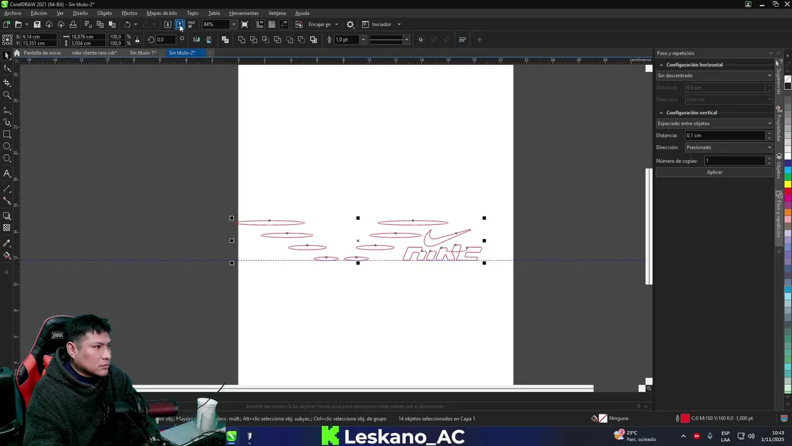Switch to Pantalla de inicio tab
This screenshot has height=446, width=792.
42,53
